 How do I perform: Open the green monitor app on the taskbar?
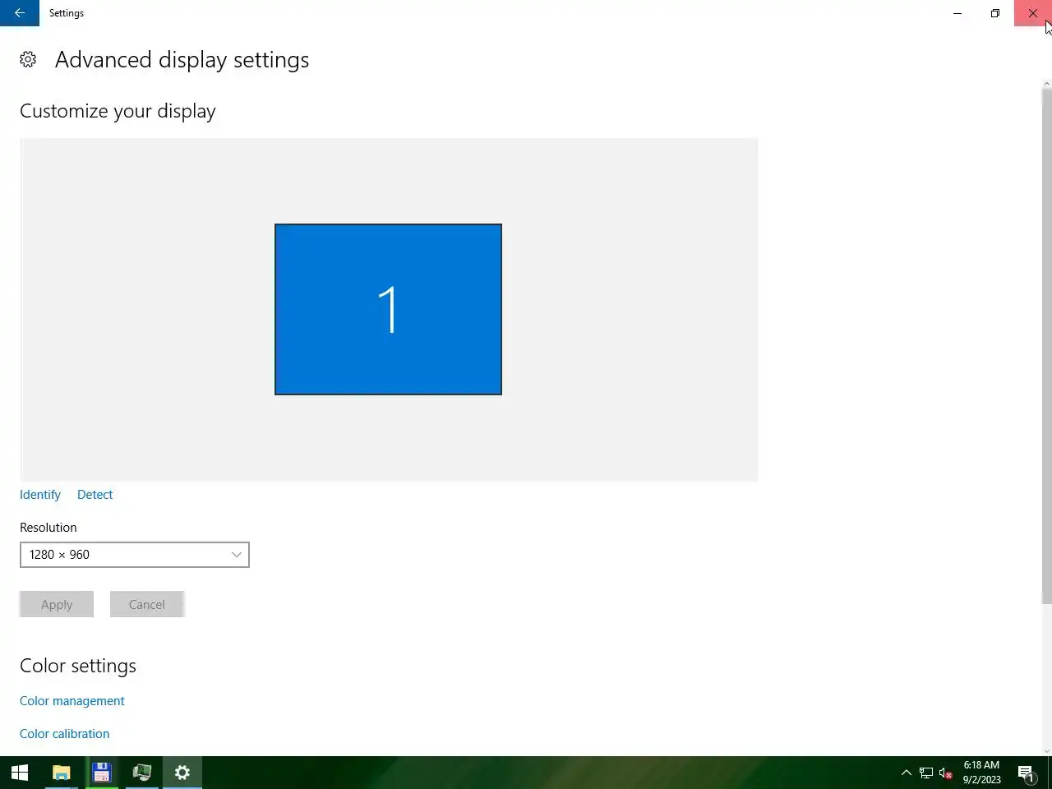coord(141,773)
